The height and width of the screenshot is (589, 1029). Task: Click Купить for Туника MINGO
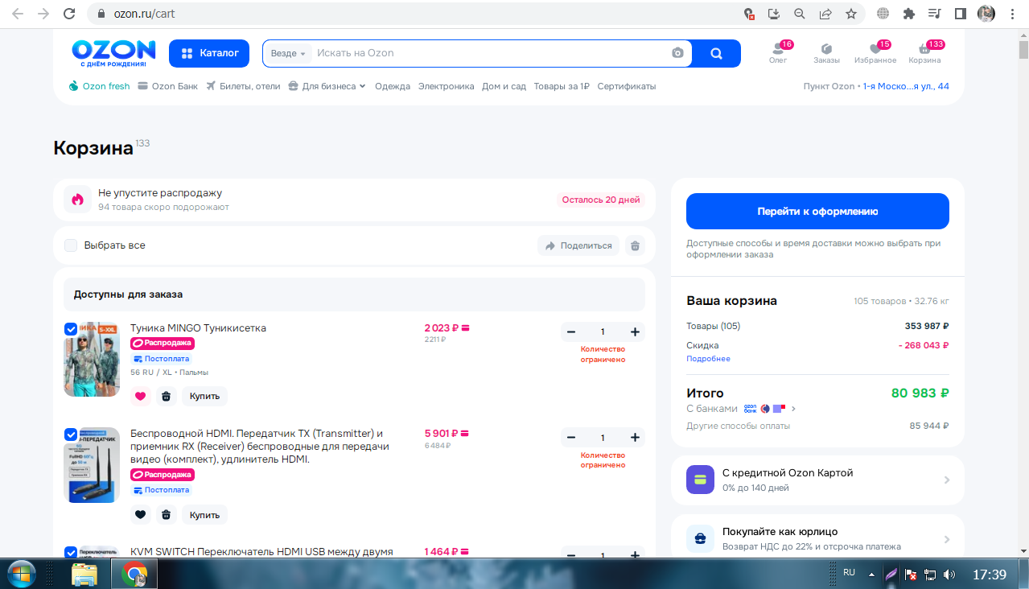pyautogui.click(x=205, y=396)
